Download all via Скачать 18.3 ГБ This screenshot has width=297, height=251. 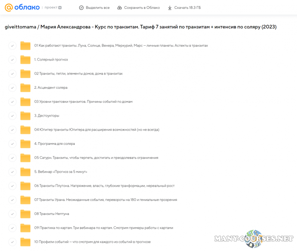click(187, 8)
